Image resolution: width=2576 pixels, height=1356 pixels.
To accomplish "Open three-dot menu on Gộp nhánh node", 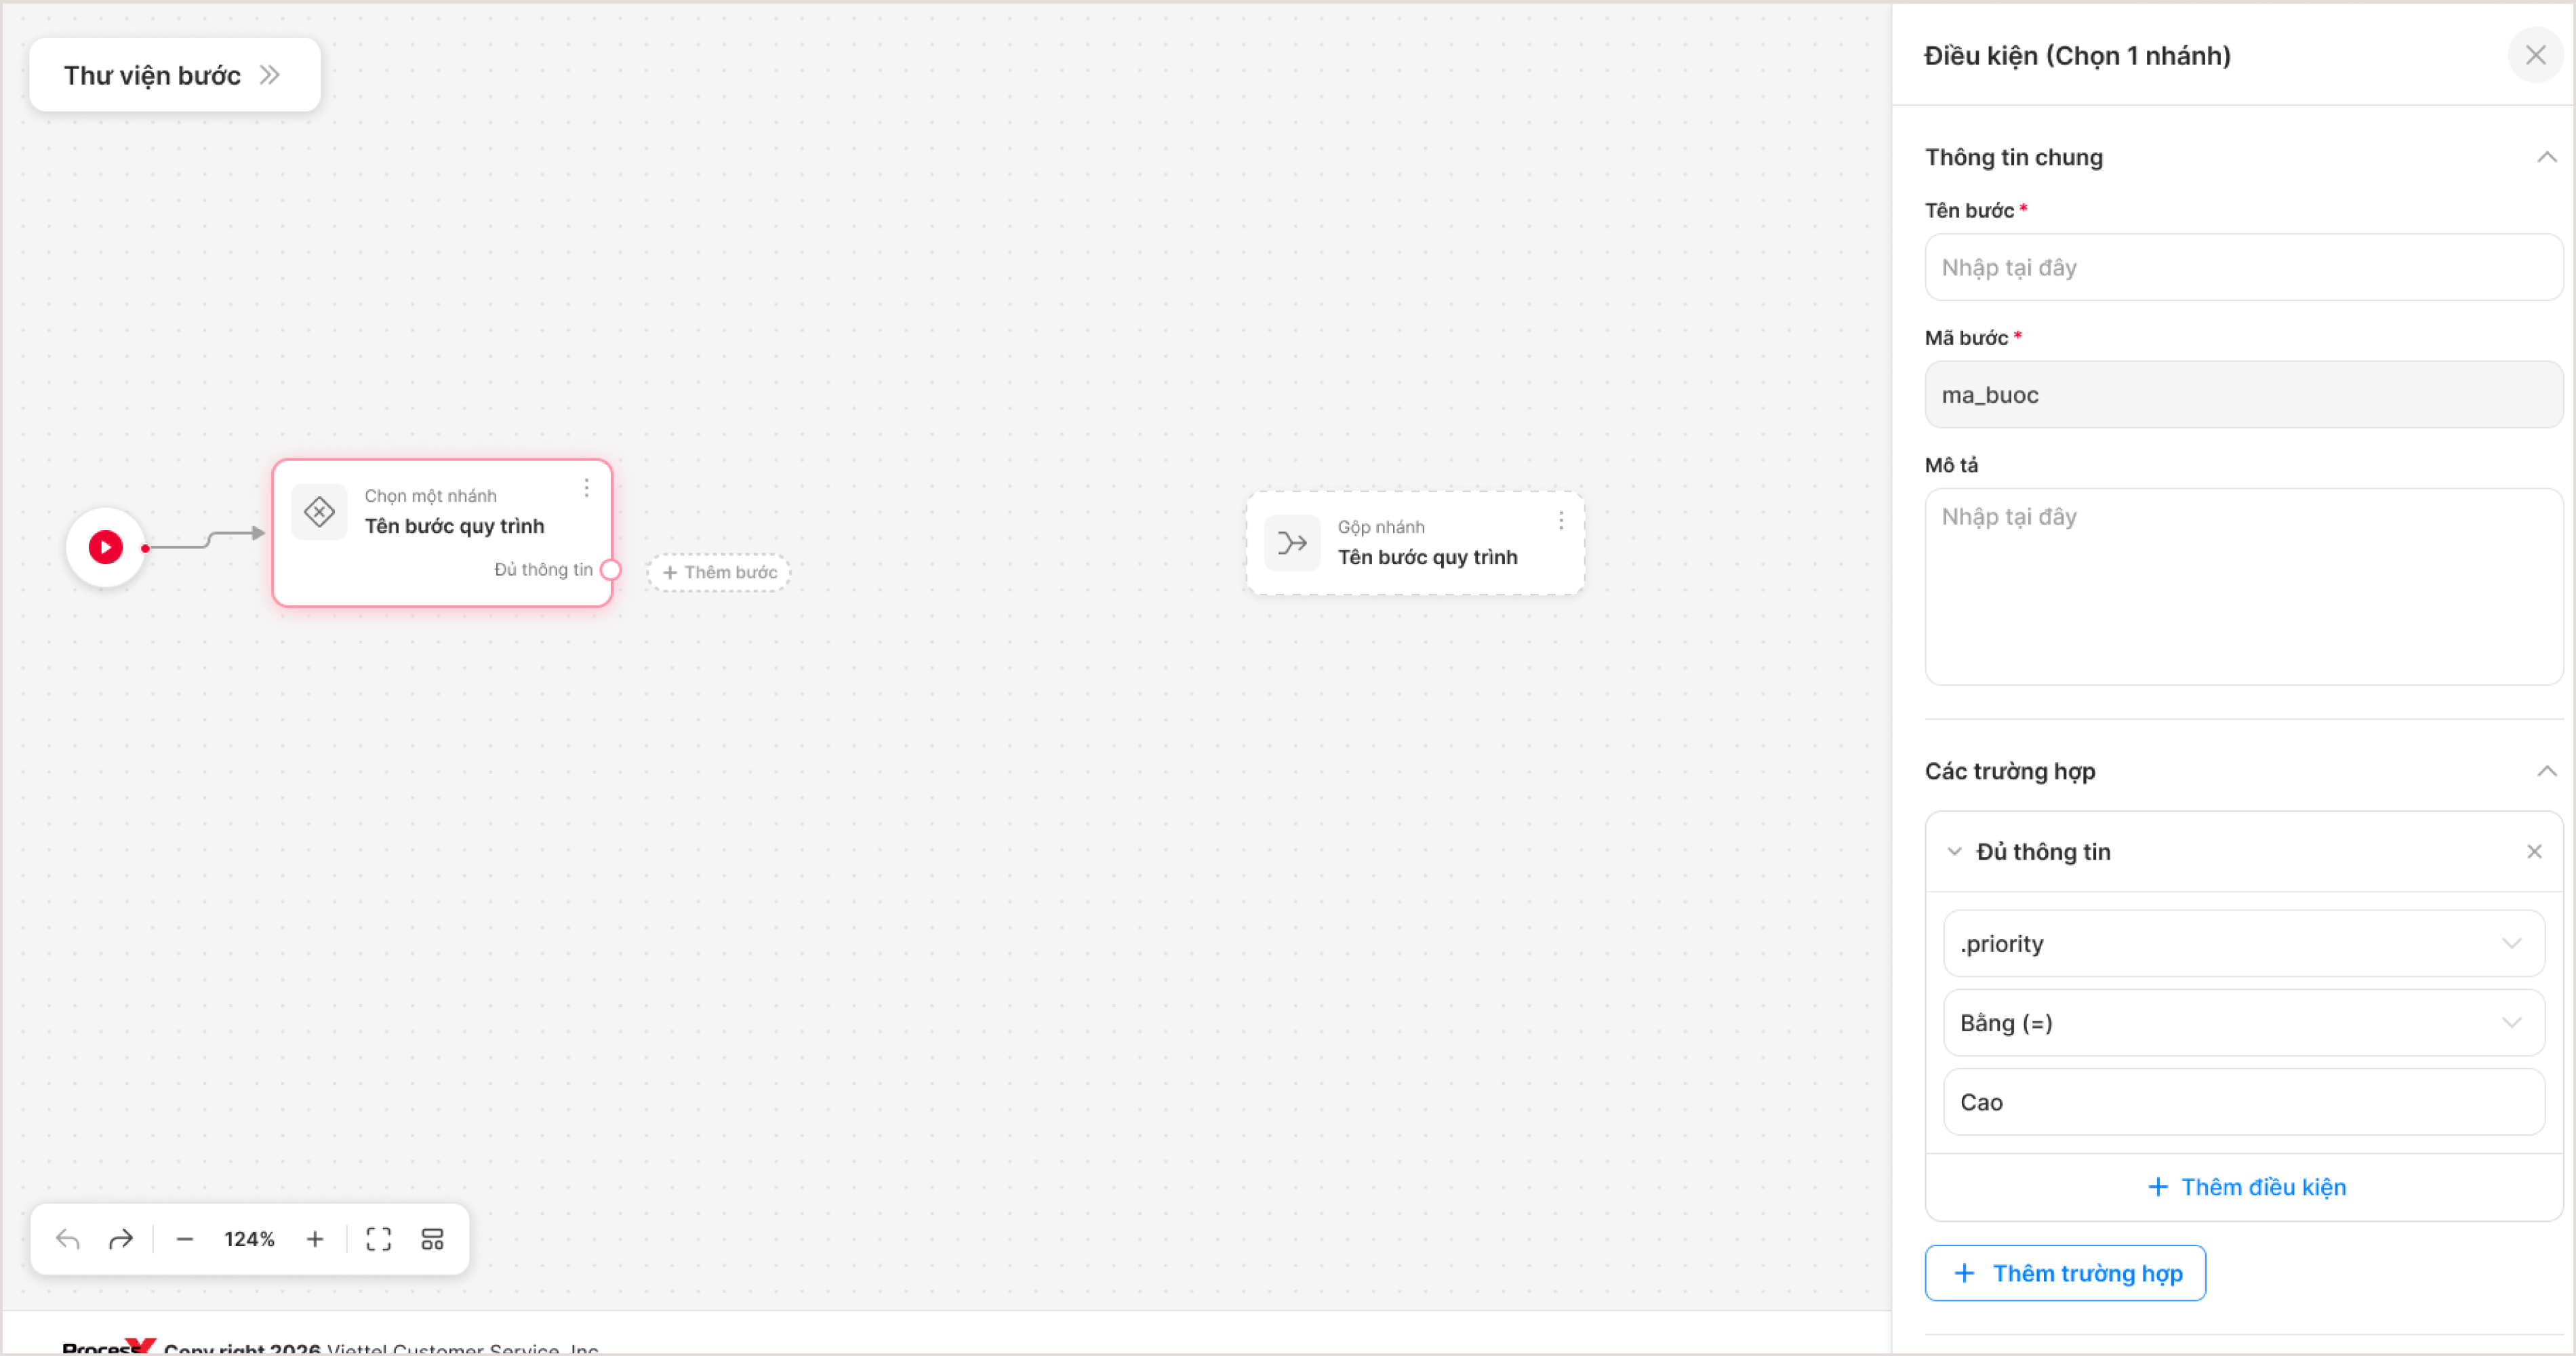I will (1561, 520).
